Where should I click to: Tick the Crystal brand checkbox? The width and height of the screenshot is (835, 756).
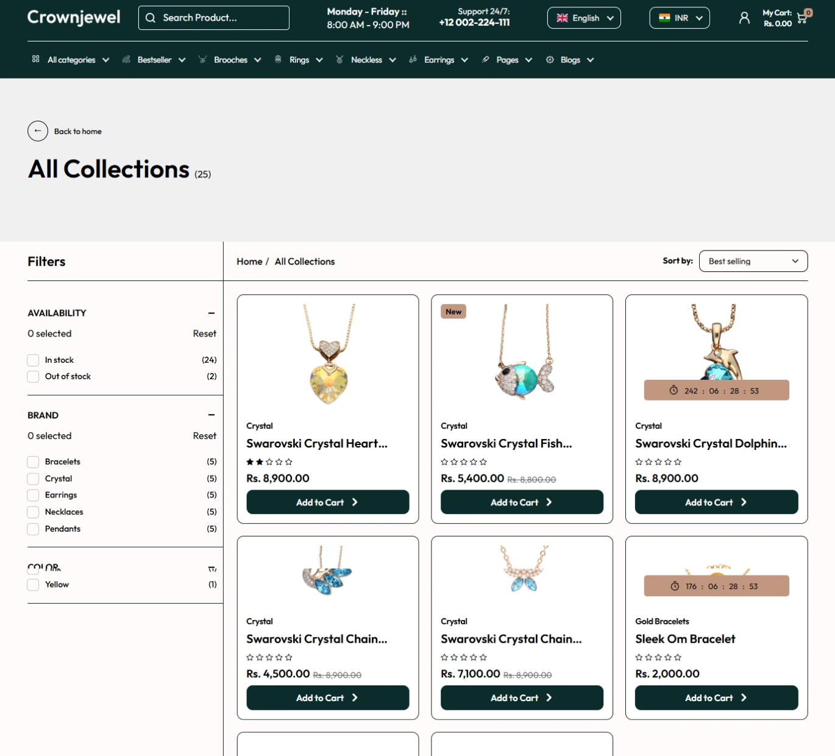coord(34,479)
